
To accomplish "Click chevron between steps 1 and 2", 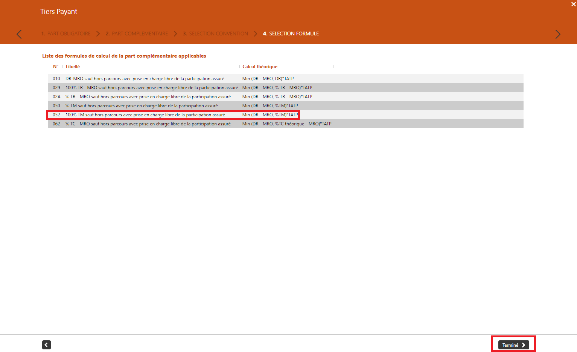I will pyautogui.click(x=98, y=34).
